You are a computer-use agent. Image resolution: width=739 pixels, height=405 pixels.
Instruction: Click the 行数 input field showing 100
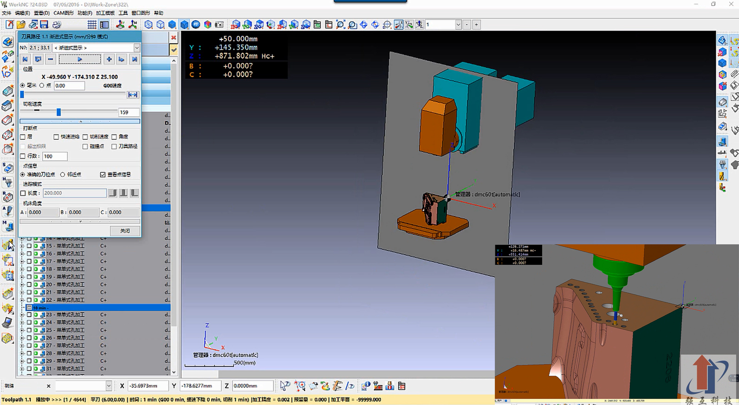pos(55,157)
